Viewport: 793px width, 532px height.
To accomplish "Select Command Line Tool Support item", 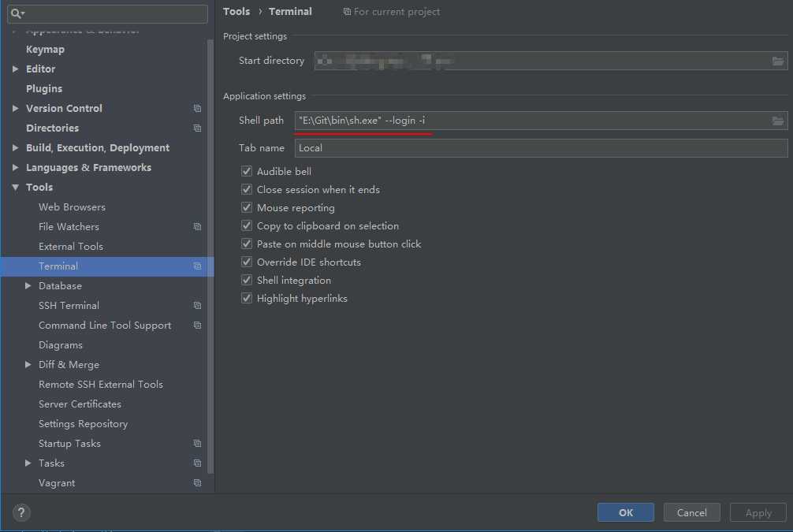I will 105,326.
